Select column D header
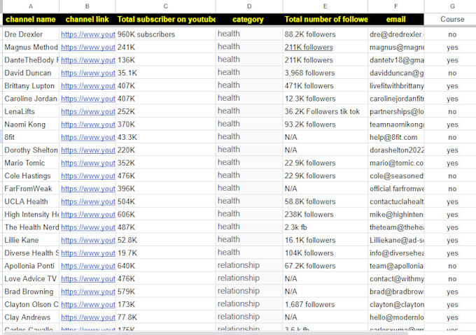This screenshot has height=335, width=476. [x=249, y=6]
